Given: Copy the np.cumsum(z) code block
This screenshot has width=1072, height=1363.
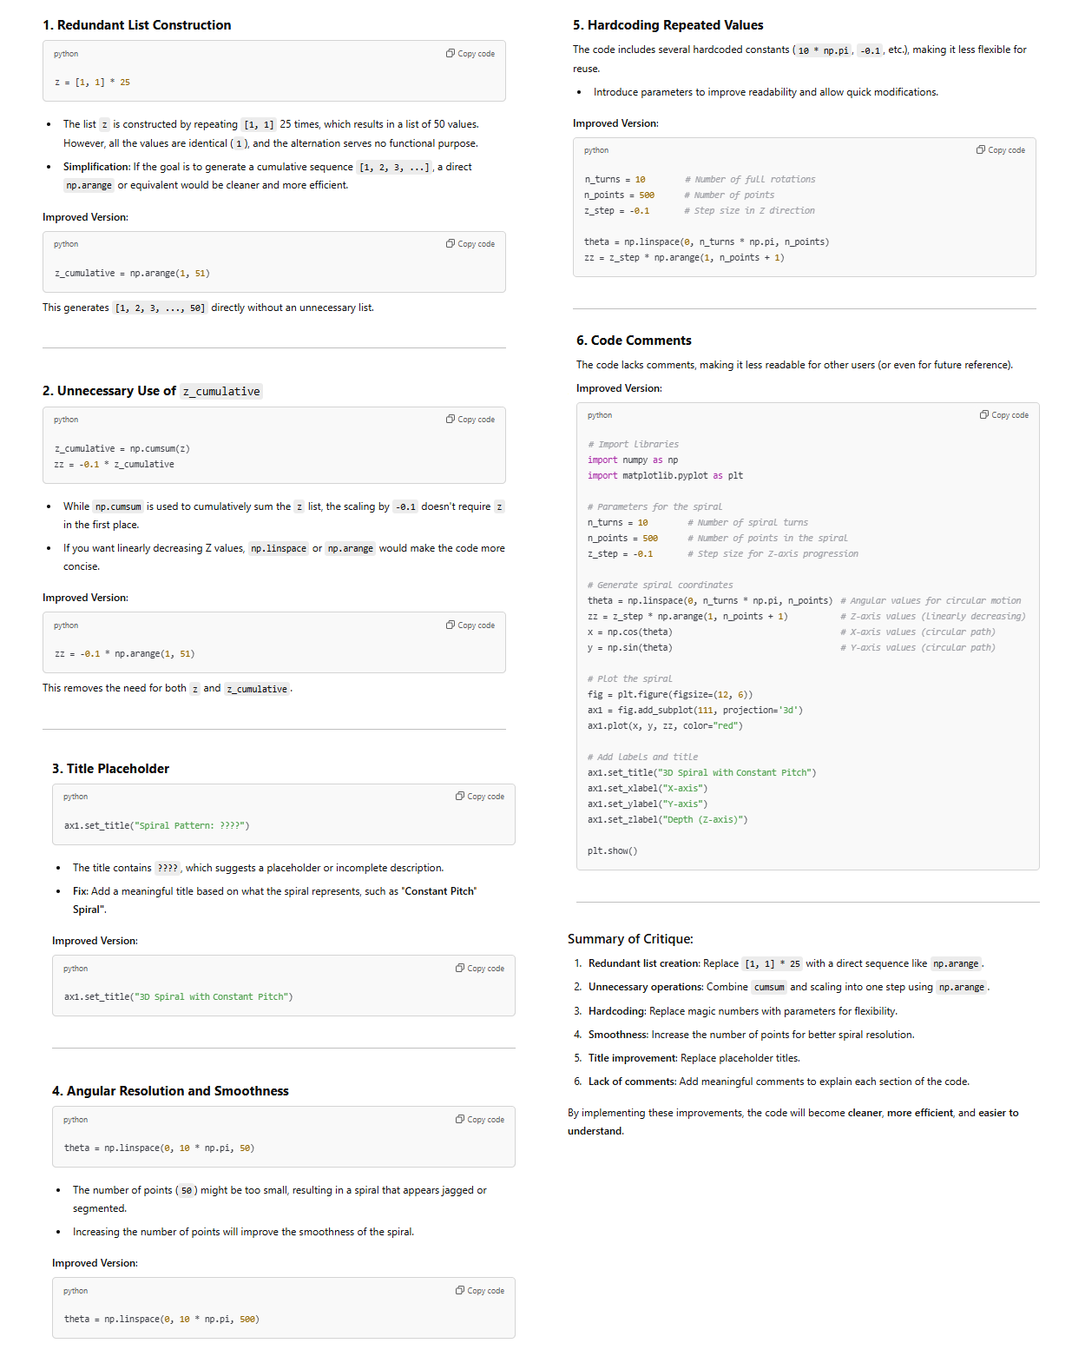Looking at the screenshot, I should [x=470, y=420].
